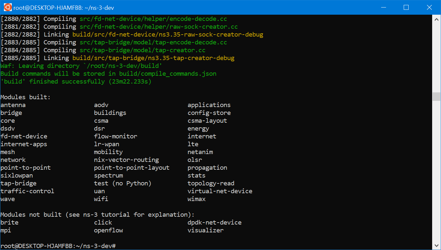The width and height of the screenshot is (441, 250).
Task: Click the Ubuntu icon in the title bar
Action: click(8, 7)
